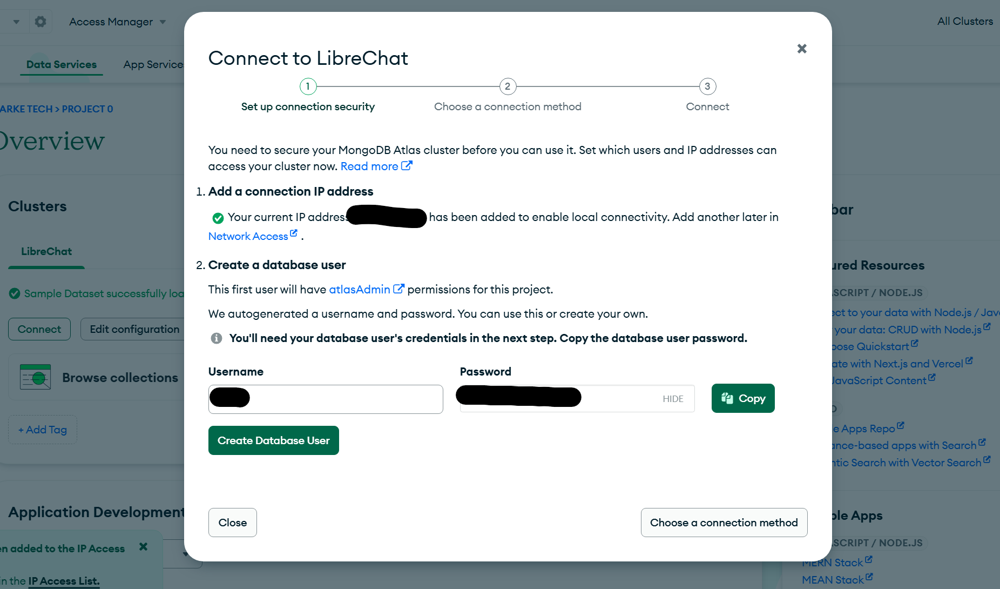1000x589 pixels.
Task: Click the Browse collections icon
Action: pyautogui.click(x=35, y=377)
